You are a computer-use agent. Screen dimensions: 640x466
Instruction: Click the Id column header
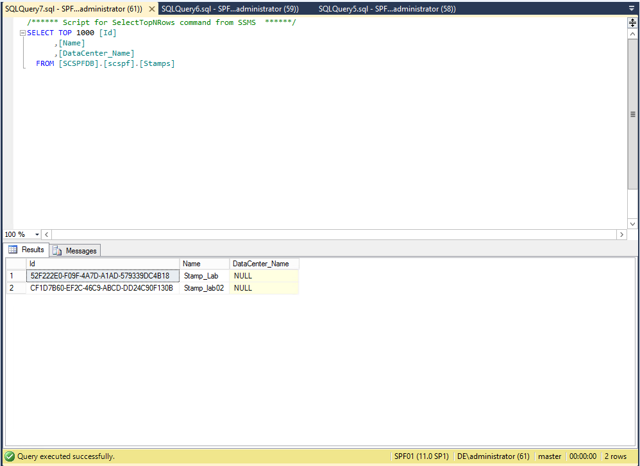[x=103, y=264]
